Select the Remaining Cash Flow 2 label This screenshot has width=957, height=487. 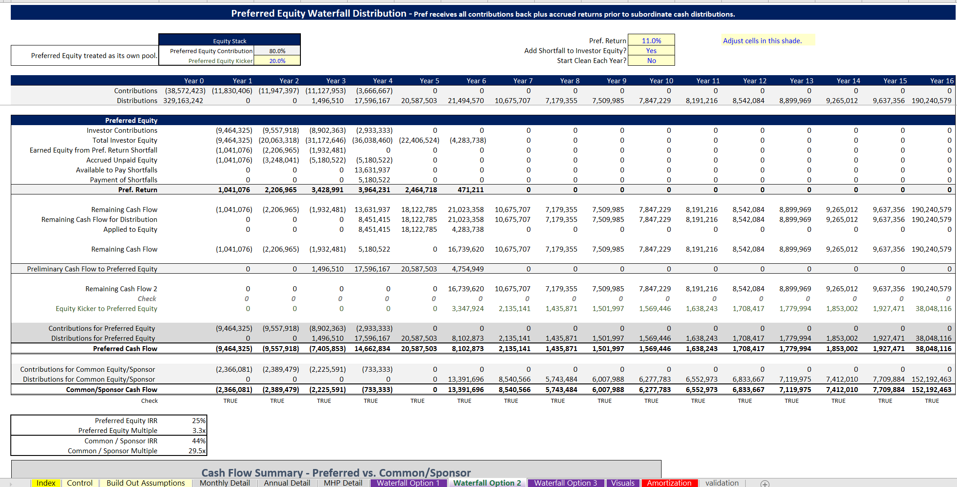(x=121, y=289)
